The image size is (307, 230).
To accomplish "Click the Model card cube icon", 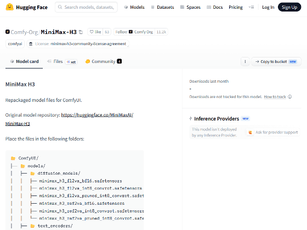I will click(x=12, y=61).
